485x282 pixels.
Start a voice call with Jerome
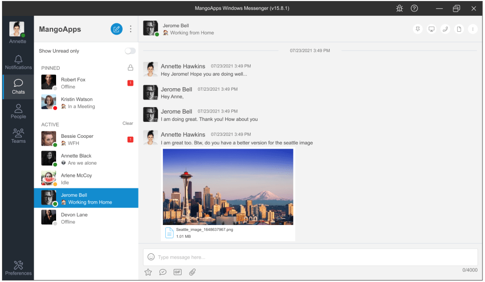coord(445,29)
